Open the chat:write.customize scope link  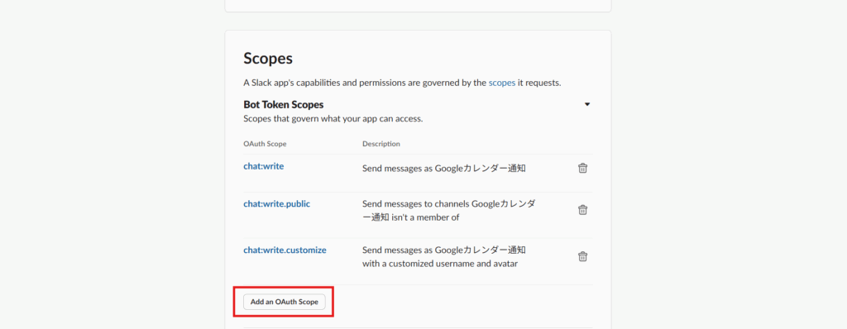[285, 250]
